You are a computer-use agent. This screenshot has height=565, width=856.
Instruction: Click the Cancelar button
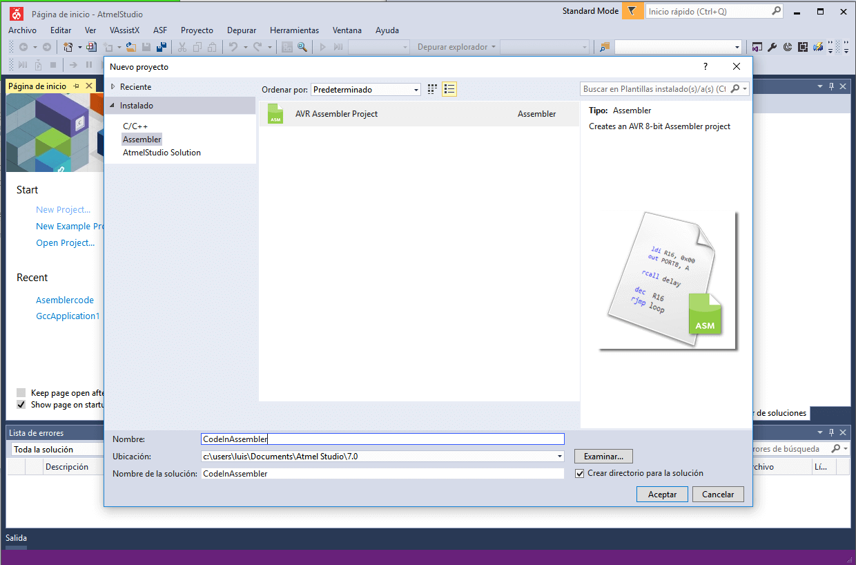718,495
